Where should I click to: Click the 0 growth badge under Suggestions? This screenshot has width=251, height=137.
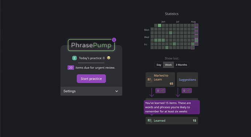point(187,90)
